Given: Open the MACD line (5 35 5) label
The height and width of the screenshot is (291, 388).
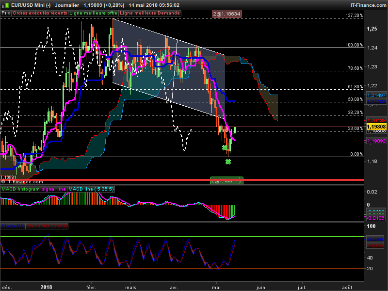Looking at the screenshot, I should [91, 189].
